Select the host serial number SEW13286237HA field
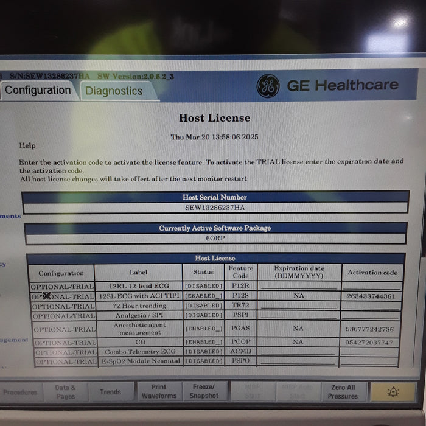The image size is (426, 426). tap(215, 208)
